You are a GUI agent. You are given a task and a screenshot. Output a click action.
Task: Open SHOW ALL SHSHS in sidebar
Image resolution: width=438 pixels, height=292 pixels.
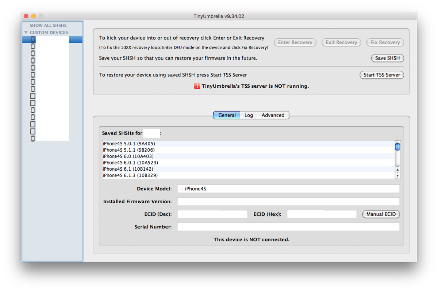pos(48,26)
